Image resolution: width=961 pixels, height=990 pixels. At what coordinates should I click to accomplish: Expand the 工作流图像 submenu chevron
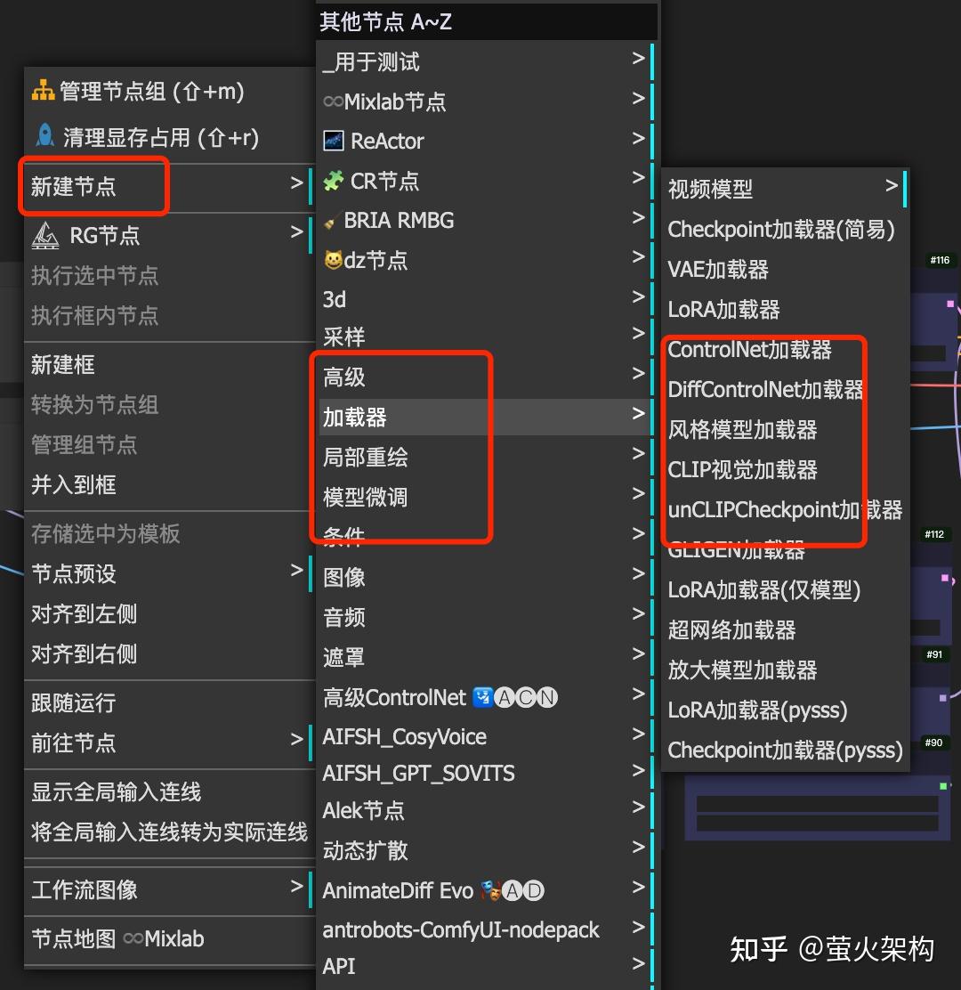(296, 887)
